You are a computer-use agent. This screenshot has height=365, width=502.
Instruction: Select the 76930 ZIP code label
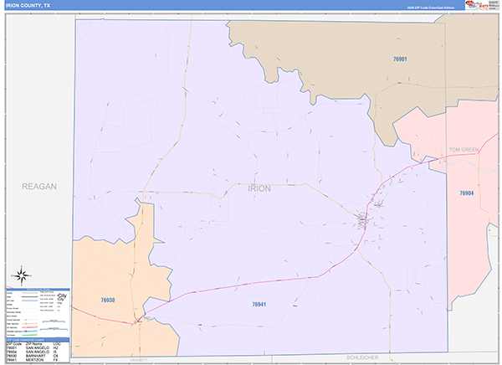tap(108, 300)
